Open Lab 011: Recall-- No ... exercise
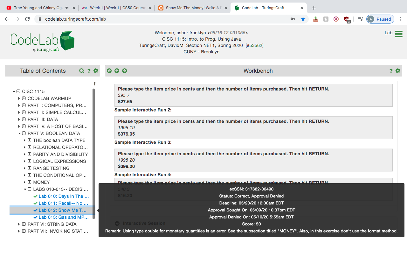 pos(63,203)
